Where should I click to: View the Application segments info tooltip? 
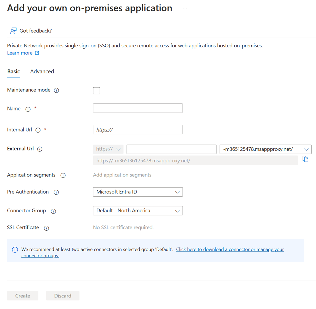click(63, 175)
